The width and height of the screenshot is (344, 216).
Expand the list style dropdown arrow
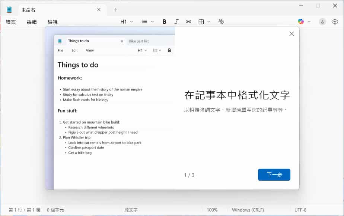pyautogui.click(x=151, y=22)
